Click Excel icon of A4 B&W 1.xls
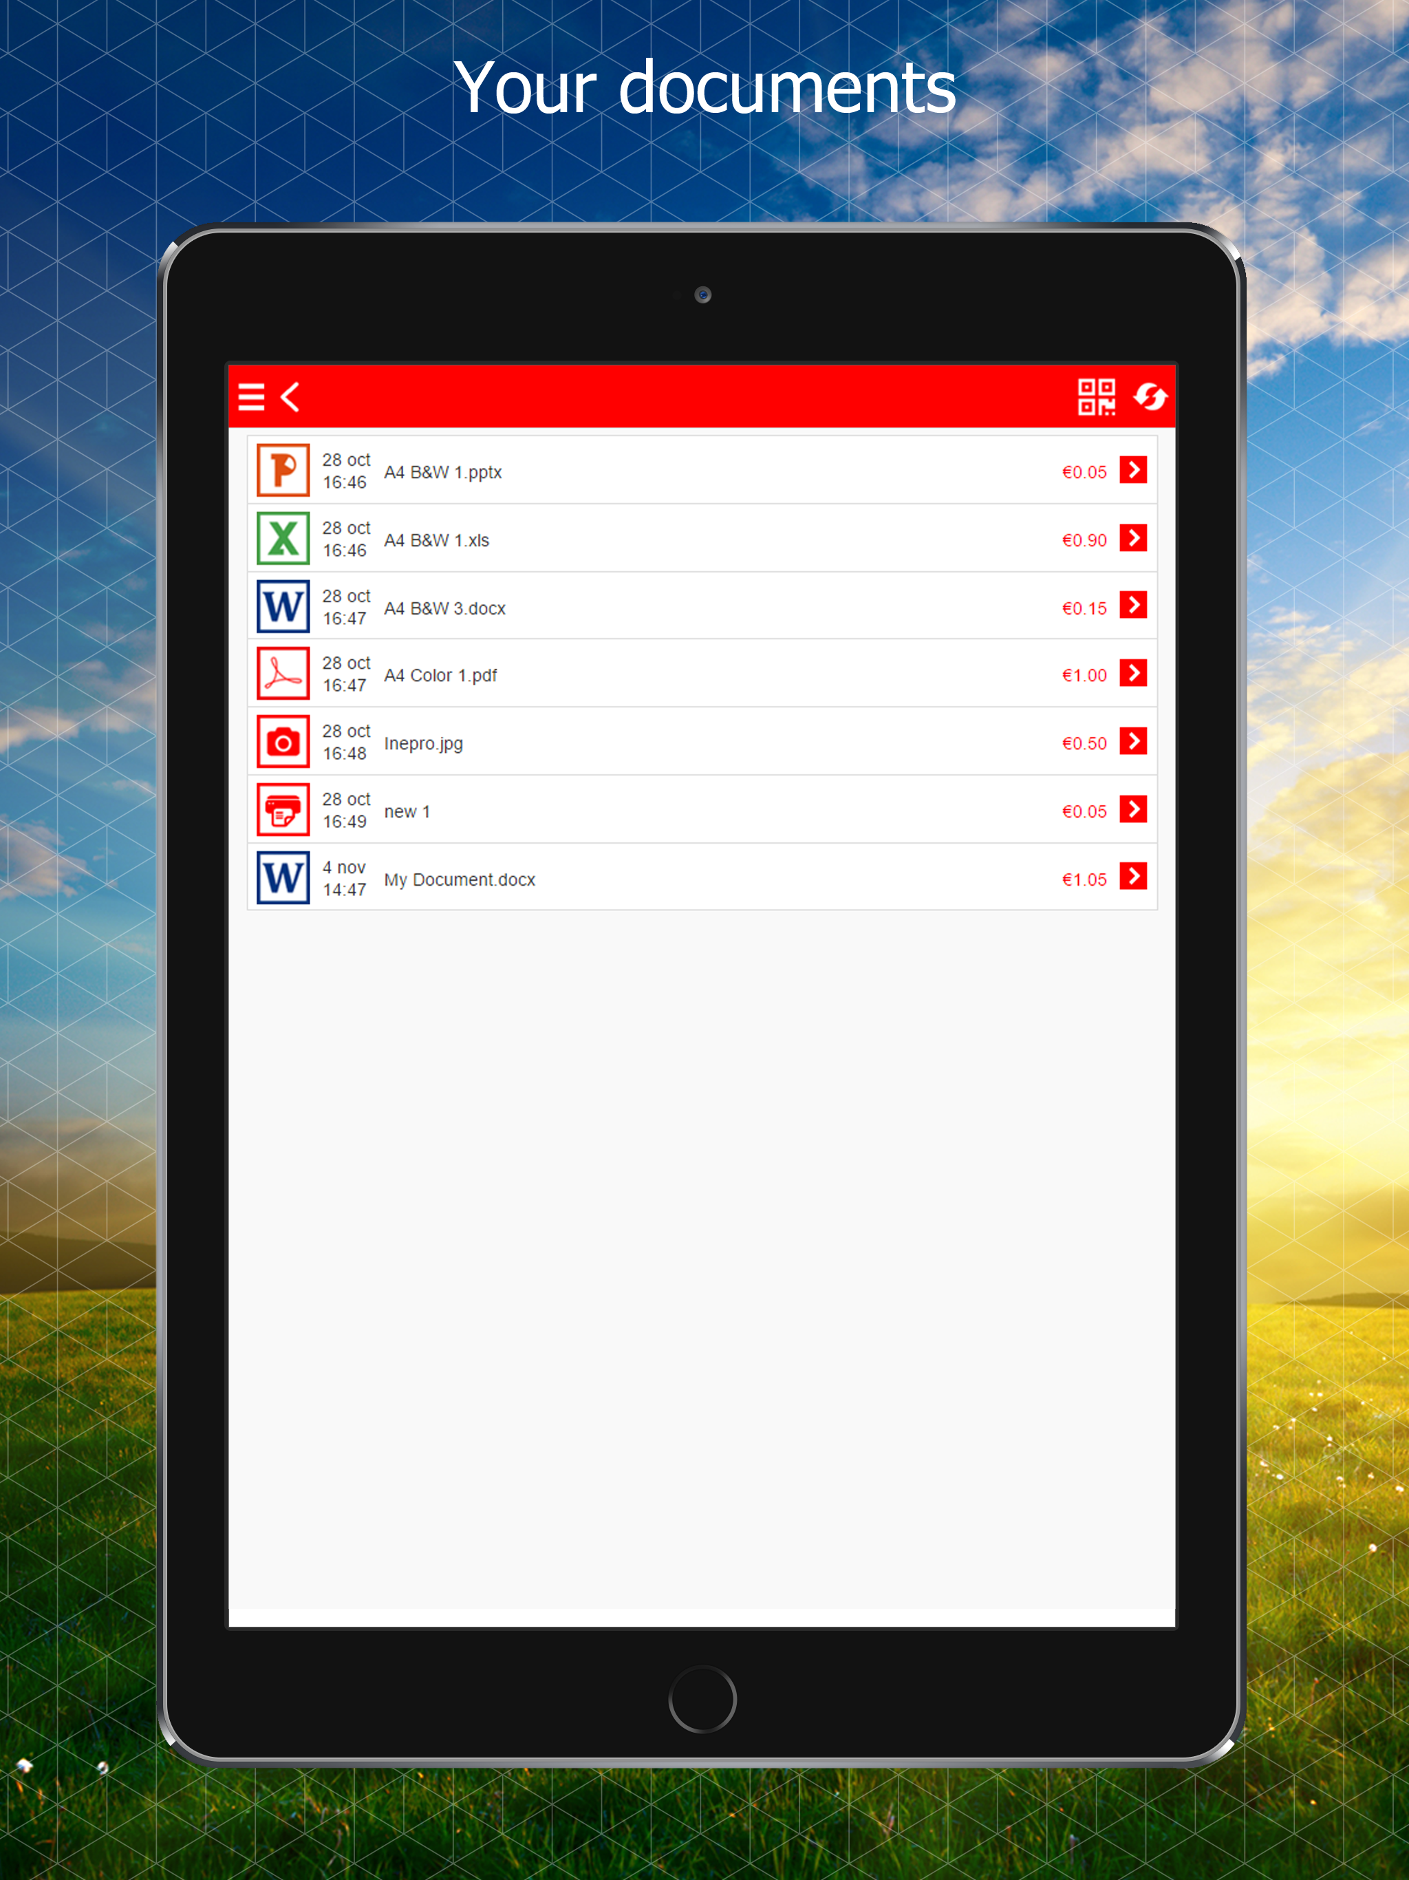 (283, 538)
